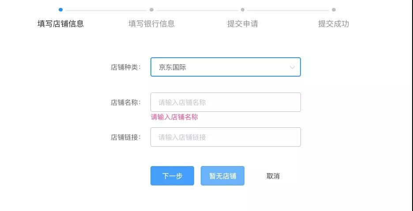Click the third step dot for submit application
The height and width of the screenshot is (211, 413).
pyautogui.click(x=243, y=10)
